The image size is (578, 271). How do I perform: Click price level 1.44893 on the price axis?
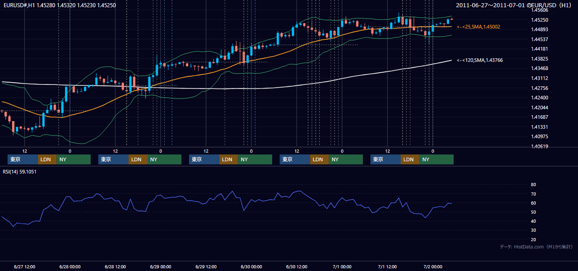539,29
